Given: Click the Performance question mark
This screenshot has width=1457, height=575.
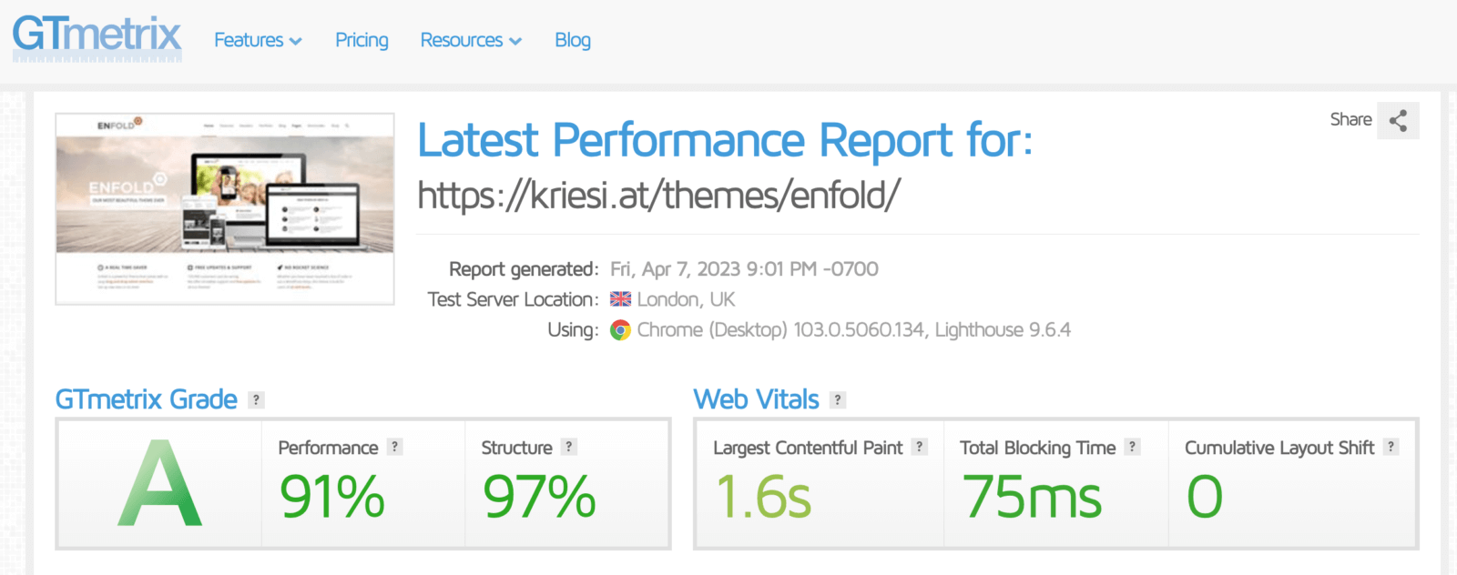Looking at the screenshot, I should [x=394, y=447].
